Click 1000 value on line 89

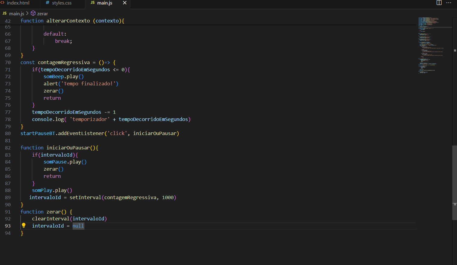(x=168, y=197)
